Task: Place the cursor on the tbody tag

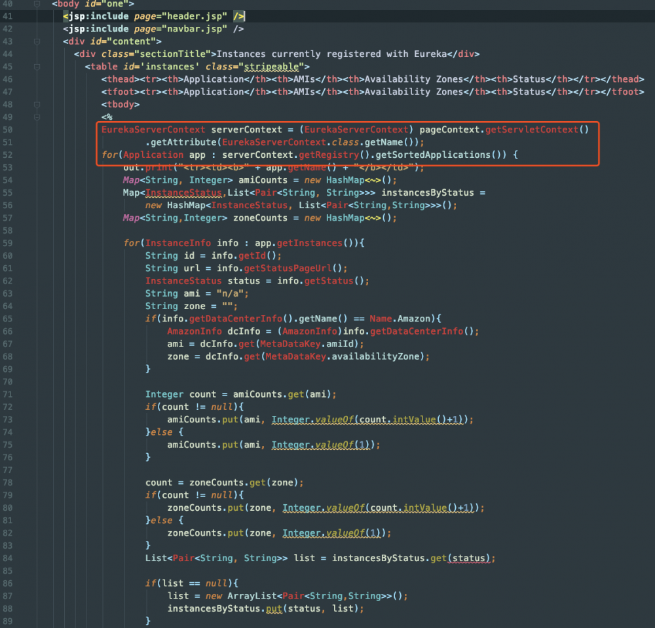Action: 121,104
